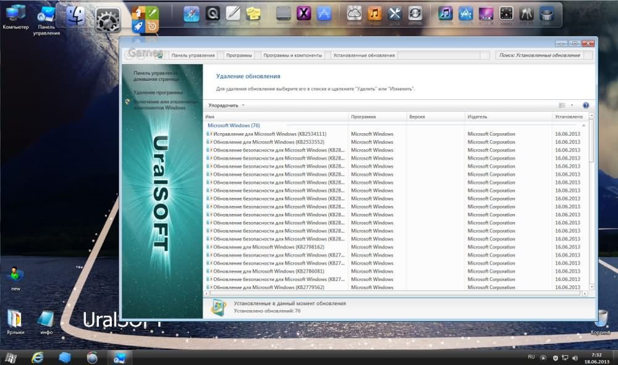
Task: Click the blue help question mark icon
Action: pyautogui.click(x=585, y=105)
